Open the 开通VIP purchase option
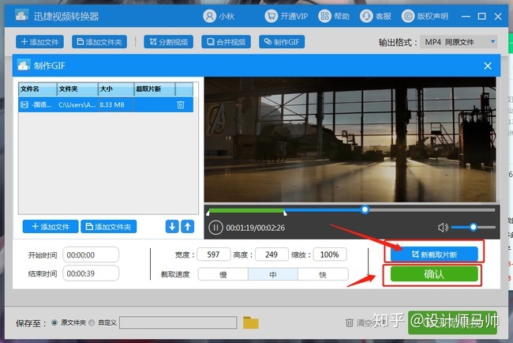This screenshot has height=343, width=513. click(286, 16)
